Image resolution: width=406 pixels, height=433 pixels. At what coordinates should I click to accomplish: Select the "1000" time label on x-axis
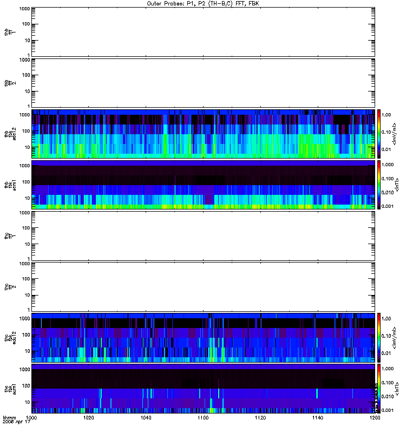[31, 417]
